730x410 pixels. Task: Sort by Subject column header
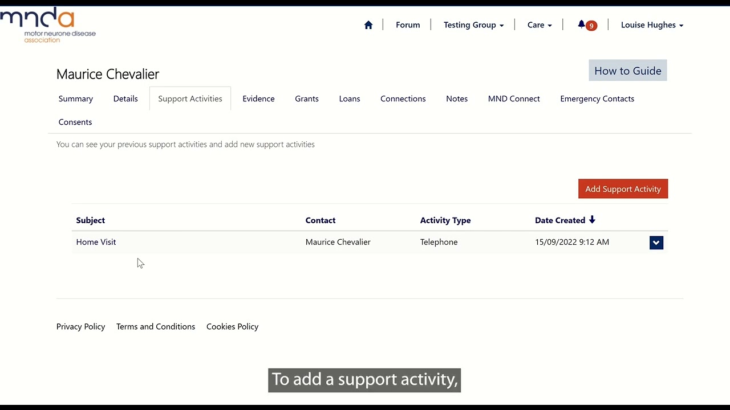[x=91, y=220]
